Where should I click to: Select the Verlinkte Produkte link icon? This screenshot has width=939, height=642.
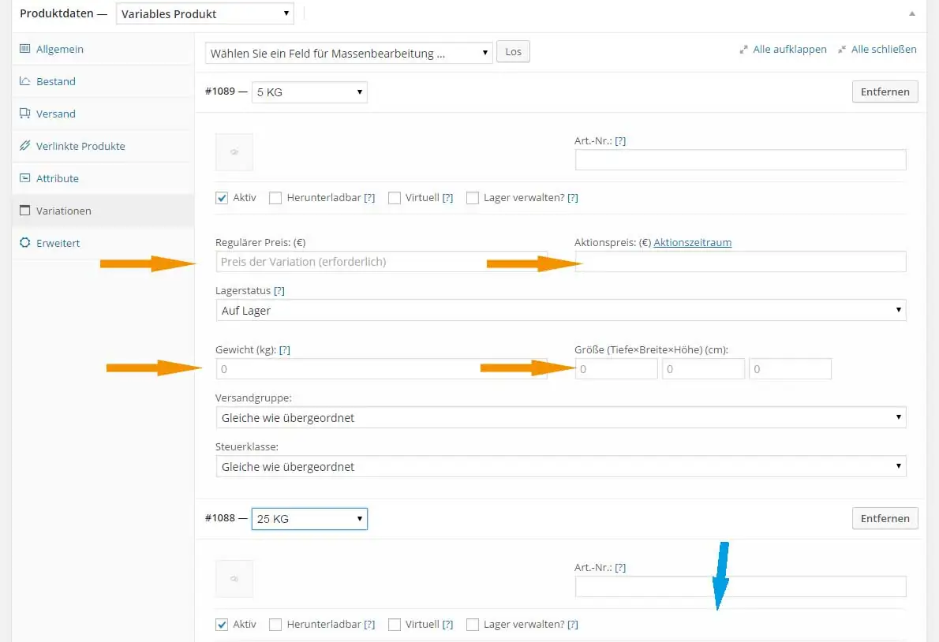[x=24, y=146]
